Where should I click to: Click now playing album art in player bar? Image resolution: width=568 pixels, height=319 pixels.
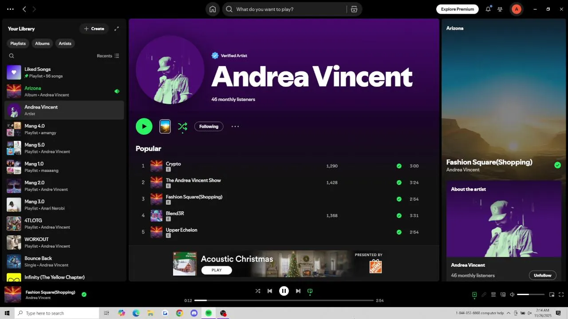pyautogui.click(x=13, y=295)
